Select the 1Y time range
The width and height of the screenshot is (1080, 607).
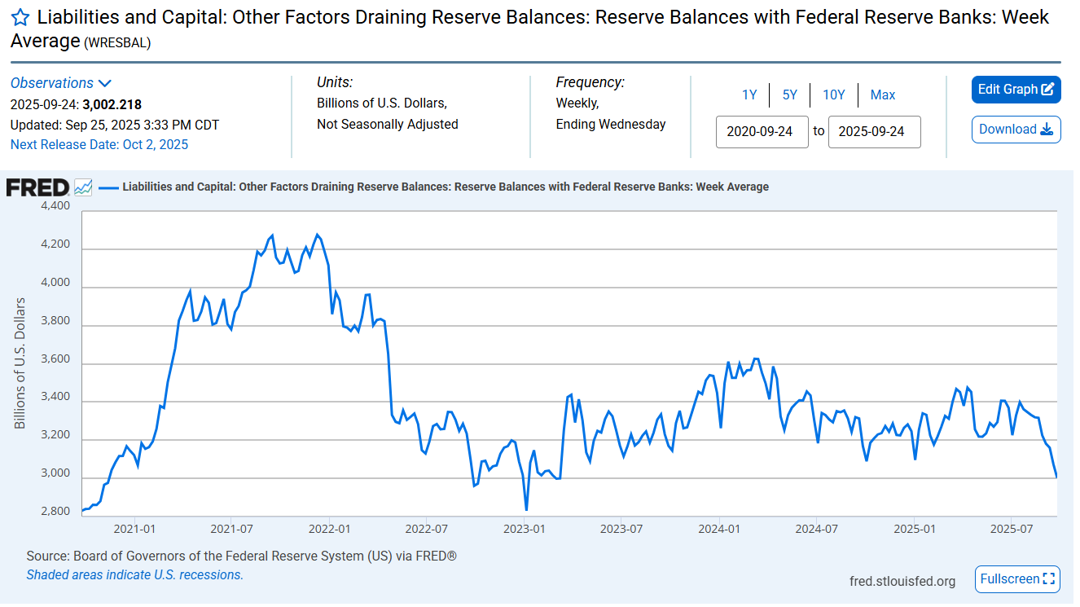749,95
